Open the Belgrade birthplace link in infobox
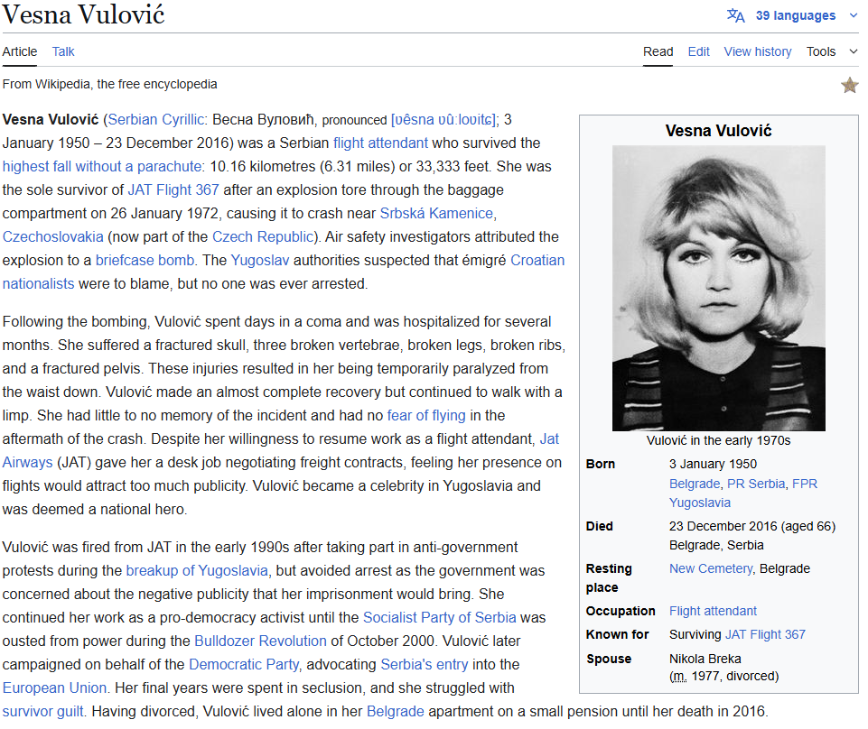868x729 pixels. (695, 484)
